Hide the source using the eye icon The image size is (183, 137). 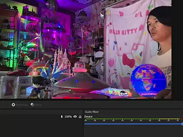coord(75,116)
